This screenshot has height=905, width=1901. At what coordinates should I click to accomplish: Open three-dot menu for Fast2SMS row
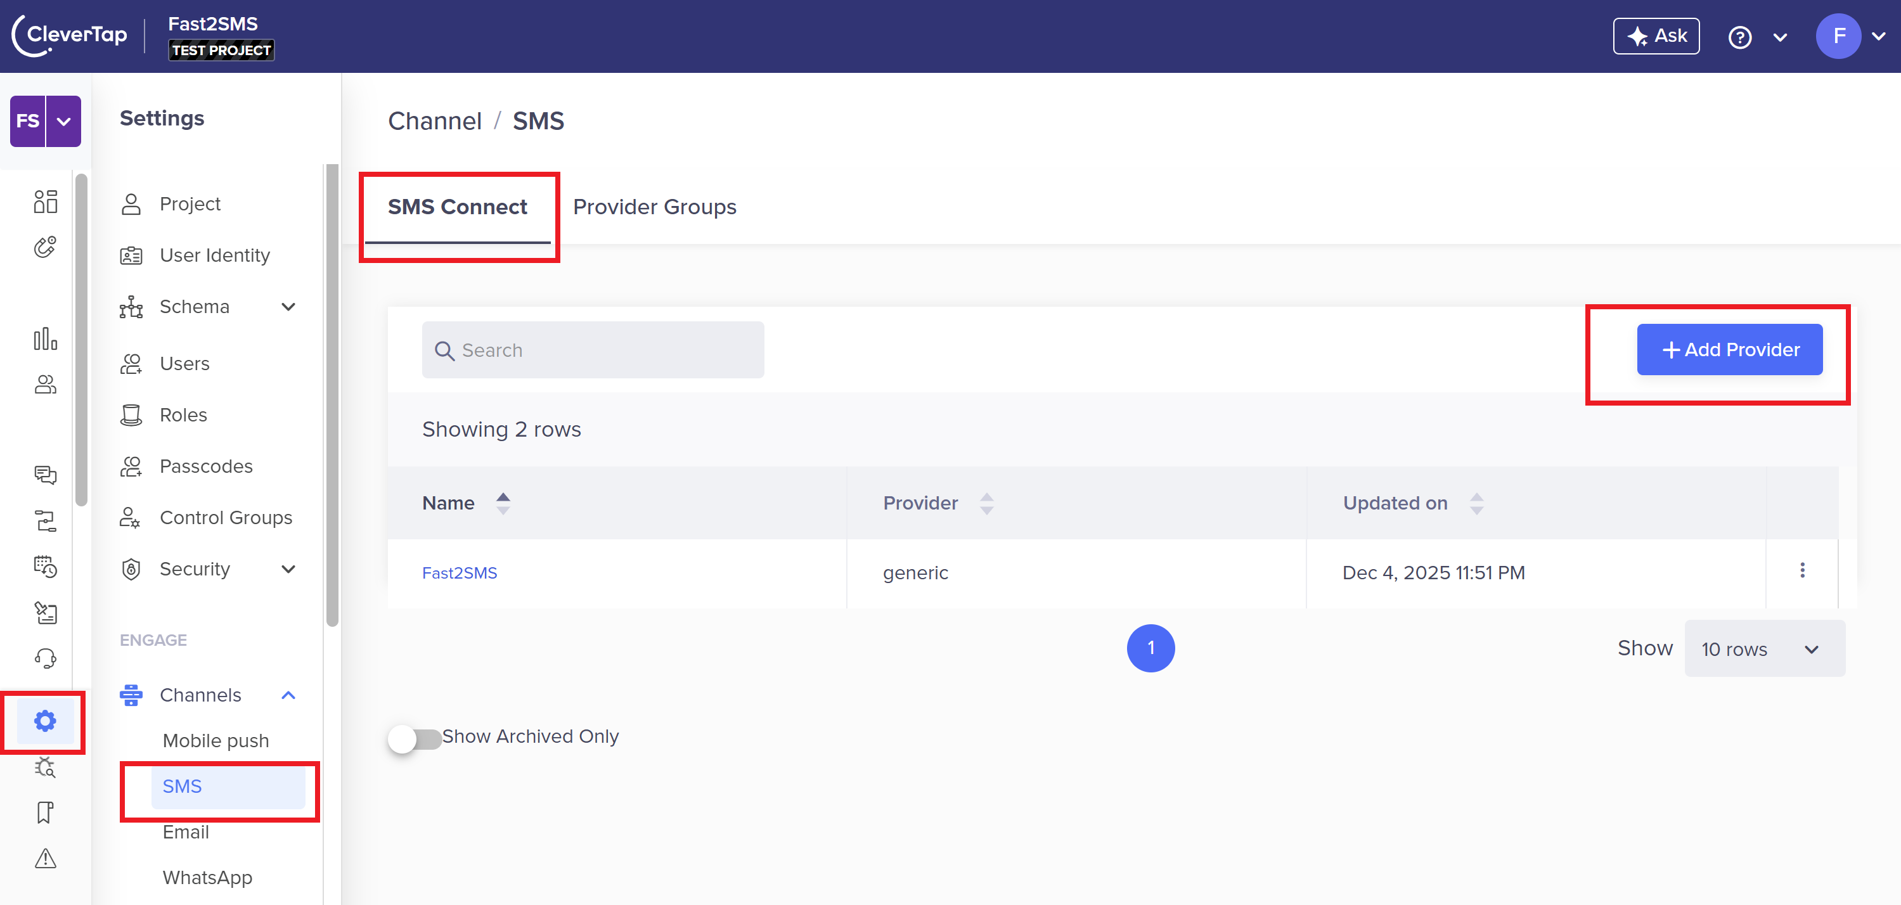(1801, 570)
